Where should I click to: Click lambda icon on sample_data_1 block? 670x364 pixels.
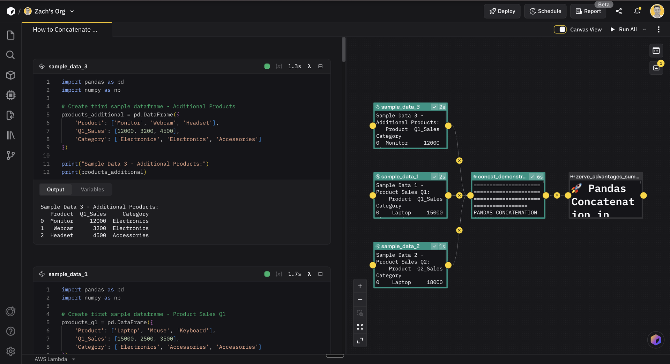point(309,274)
